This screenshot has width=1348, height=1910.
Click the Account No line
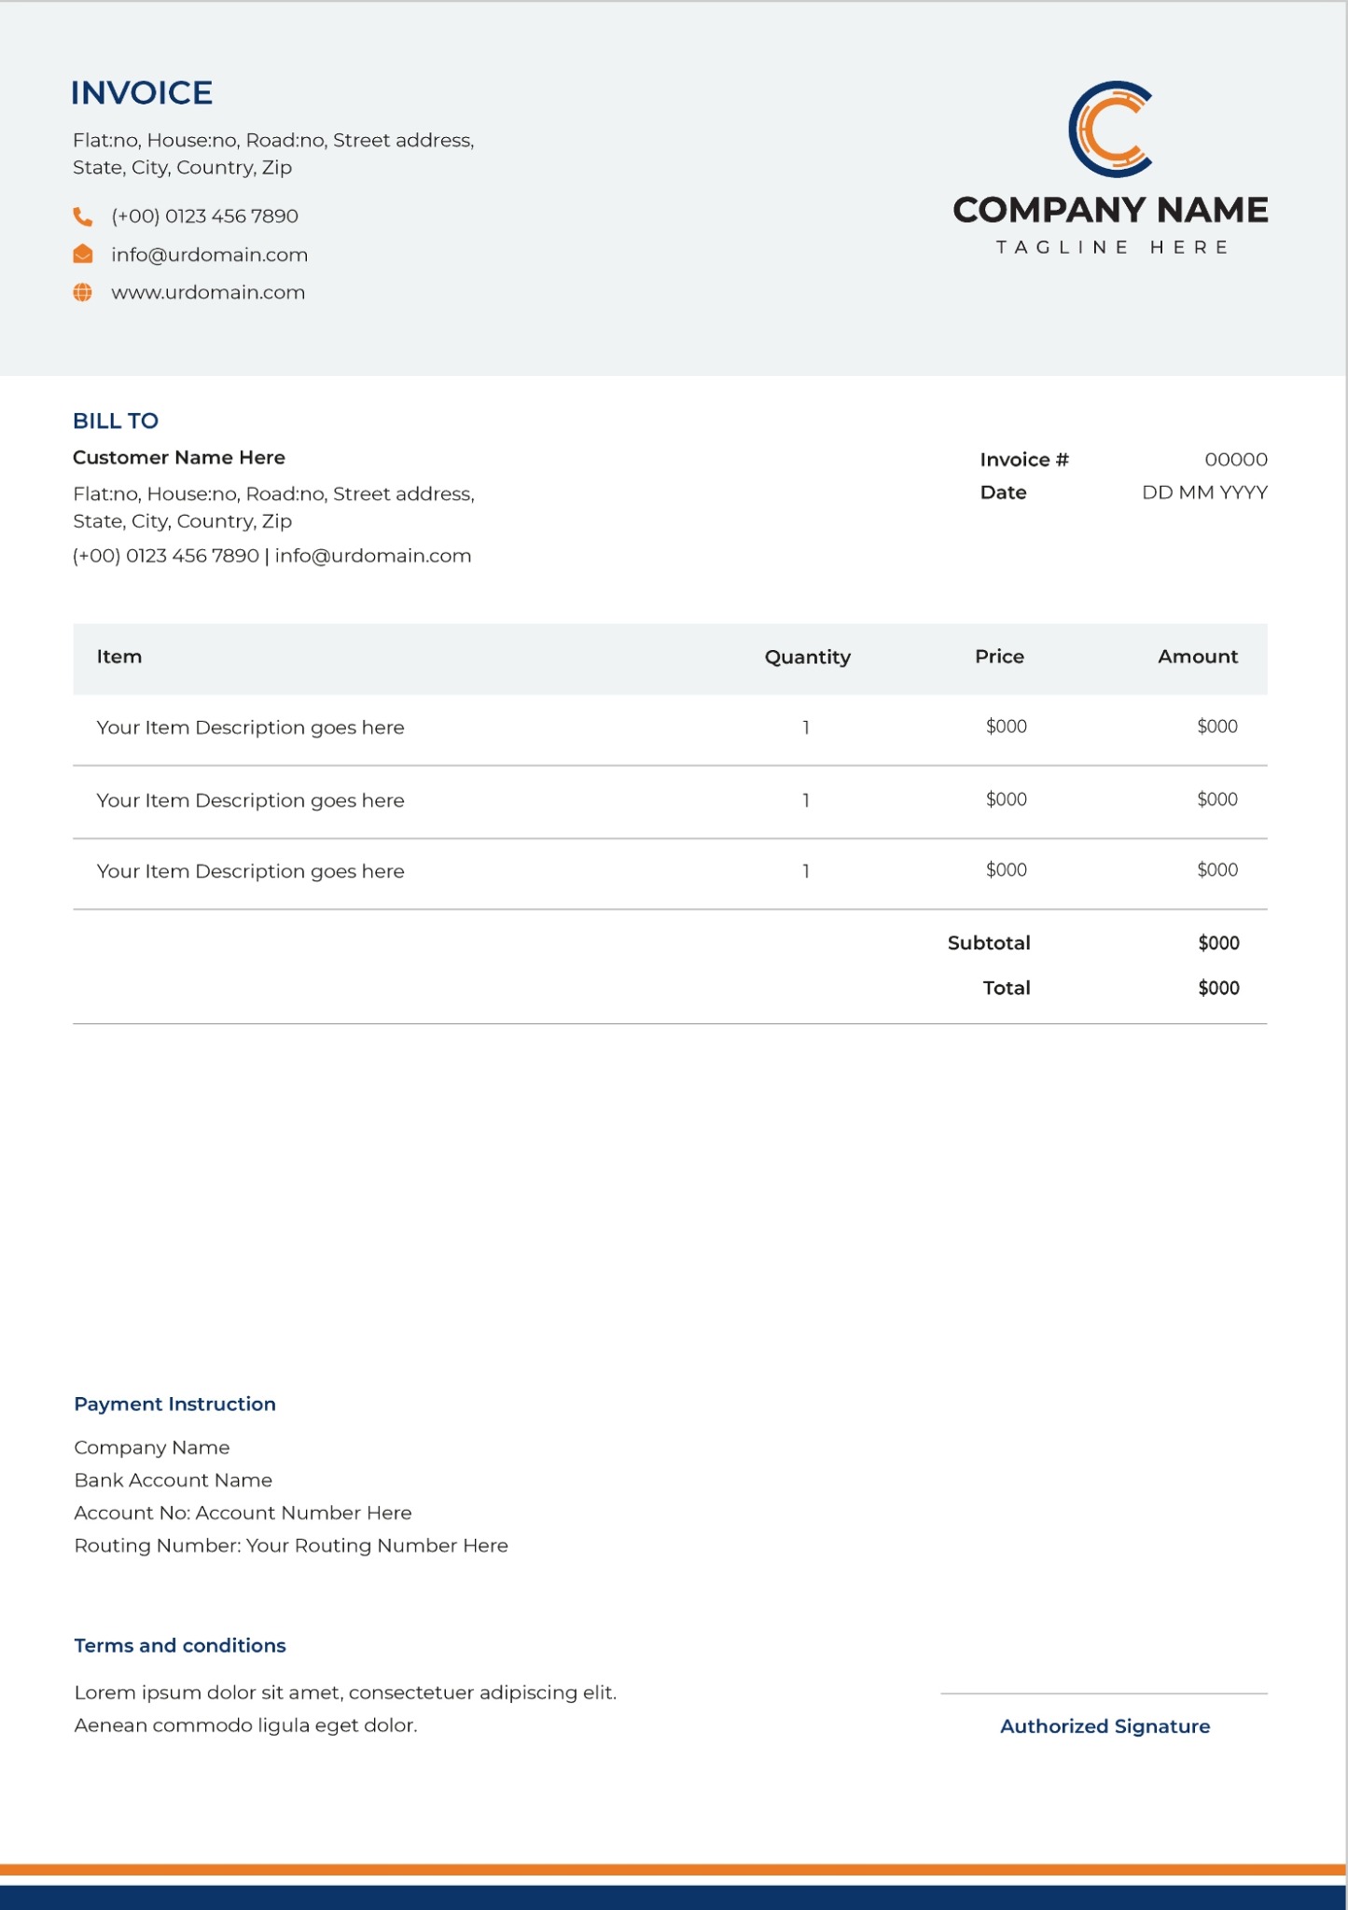[x=243, y=1513]
